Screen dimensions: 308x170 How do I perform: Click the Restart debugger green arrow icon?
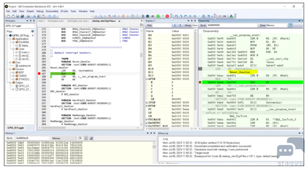[x=163, y=16]
